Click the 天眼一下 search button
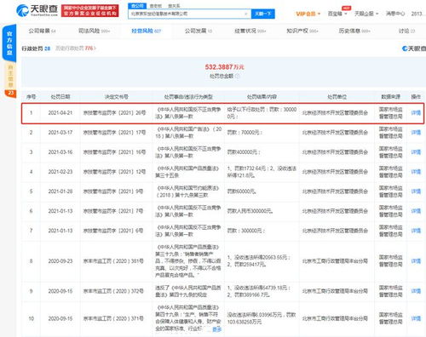The height and width of the screenshot is (337, 426). (262, 14)
